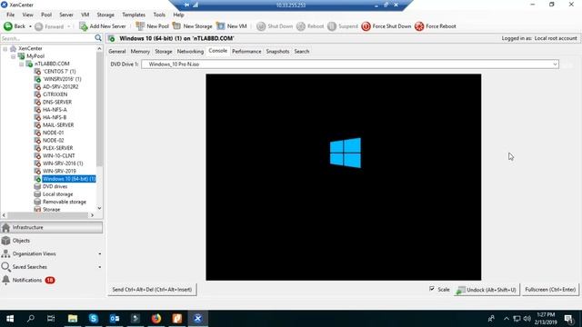The height and width of the screenshot is (327, 582).
Task: Switch to the Networking tab
Action: [190, 52]
